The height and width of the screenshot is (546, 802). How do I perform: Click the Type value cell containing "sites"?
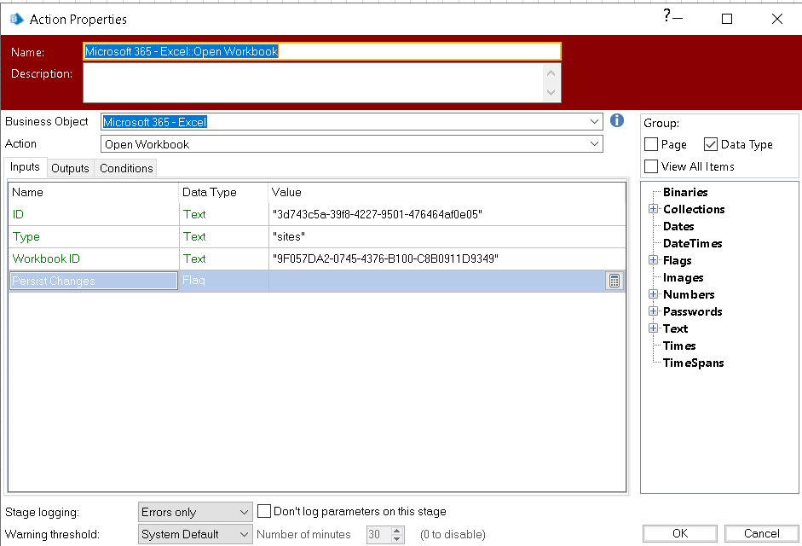click(447, 236)
